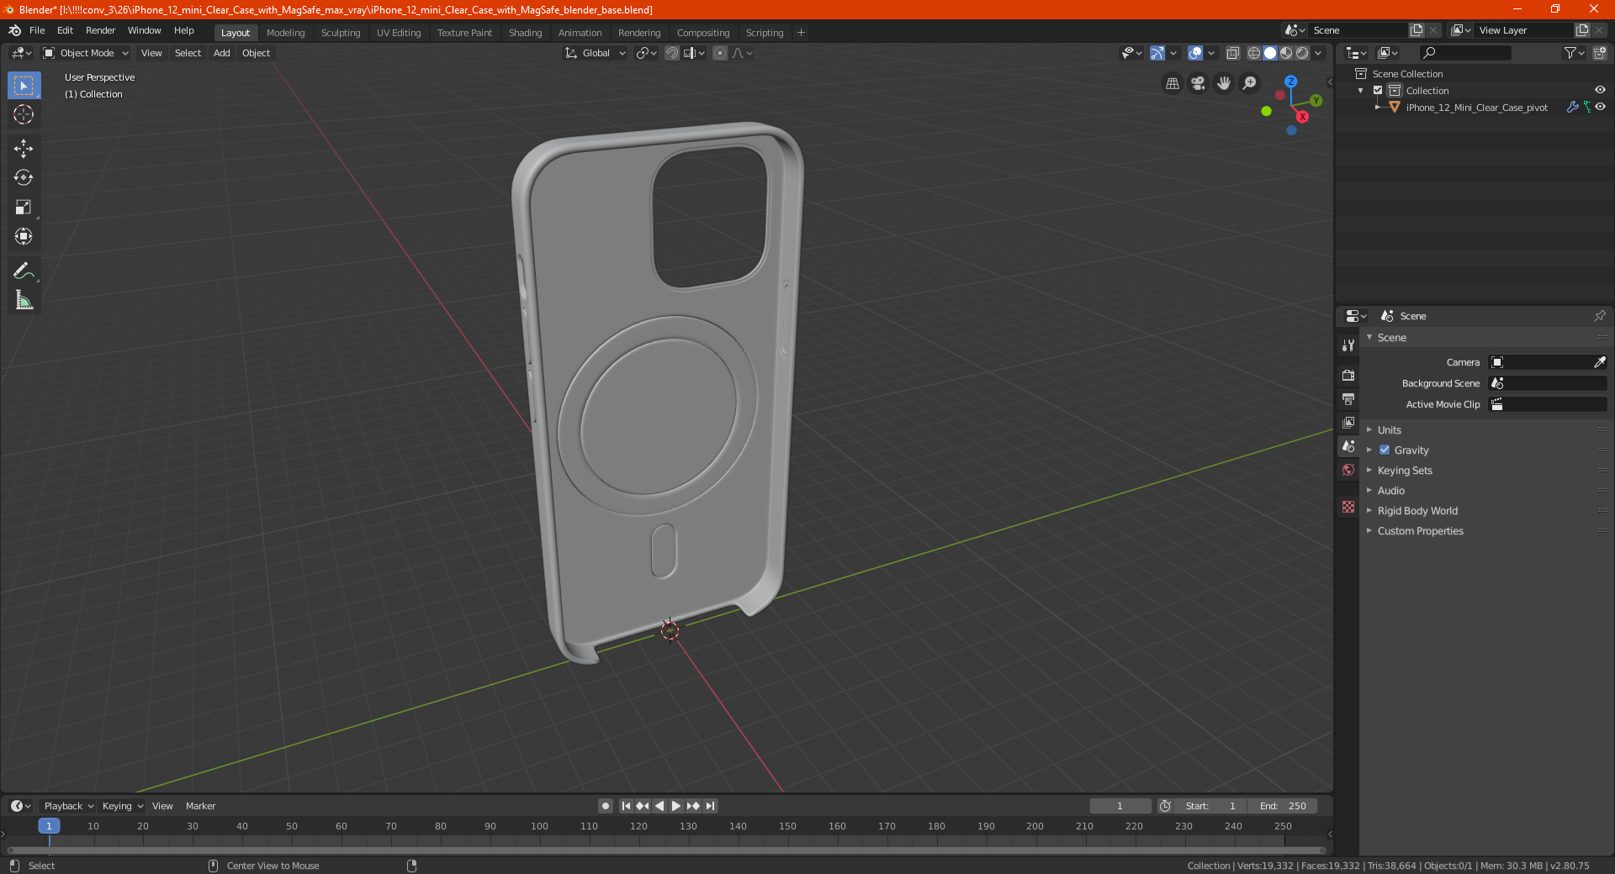
Task: Expand the Units panel
Action: point(1389,430)
